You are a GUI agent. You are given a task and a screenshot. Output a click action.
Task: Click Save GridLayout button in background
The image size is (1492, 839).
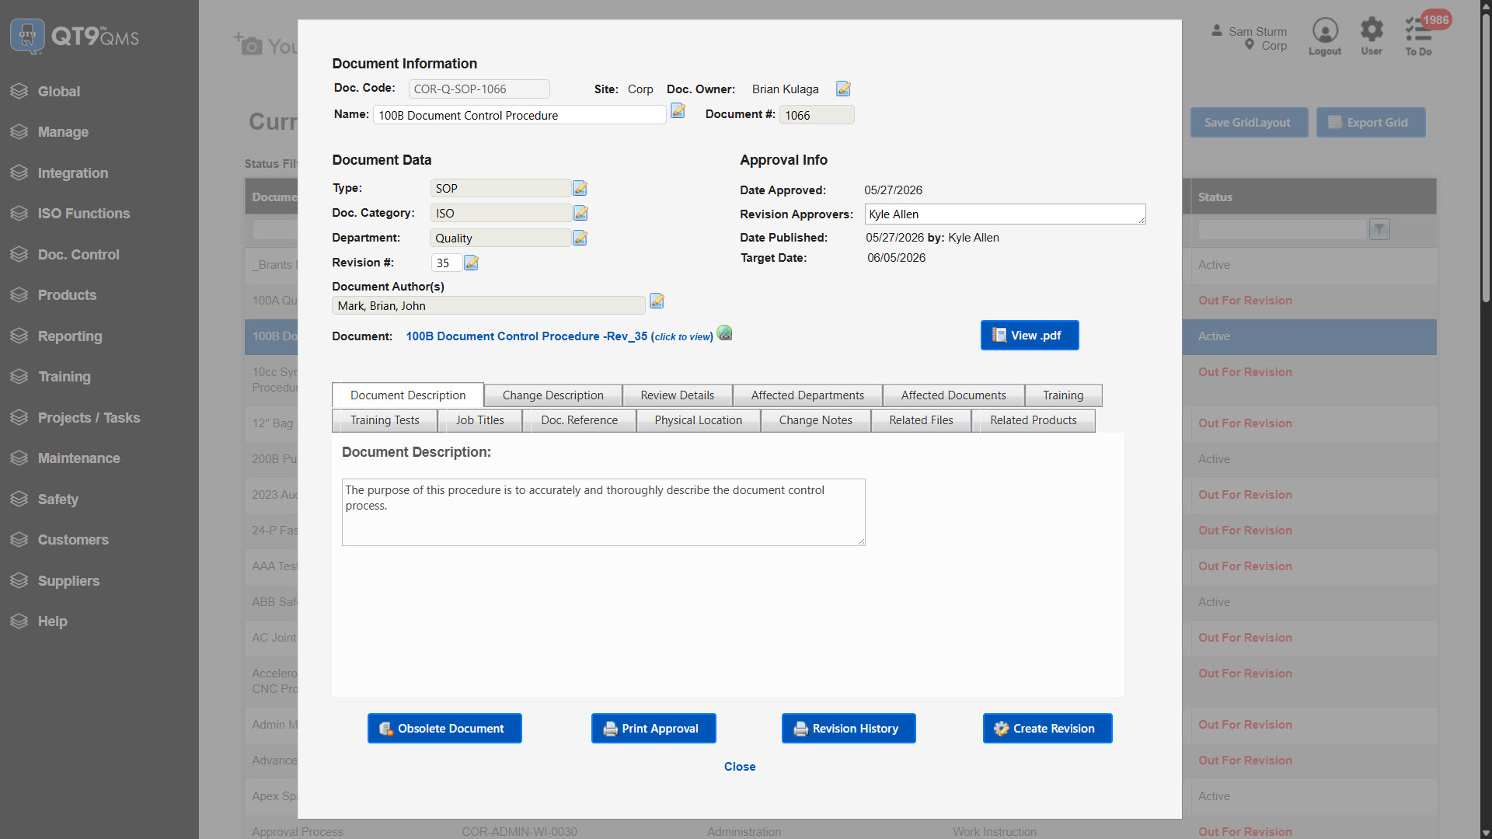[x=1249, y=123]
